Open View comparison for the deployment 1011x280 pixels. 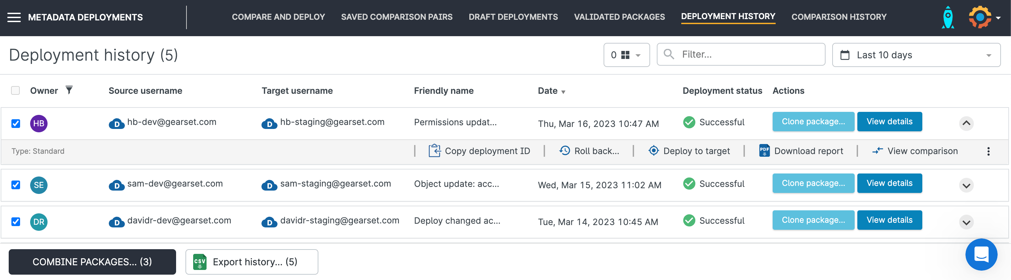915,151
